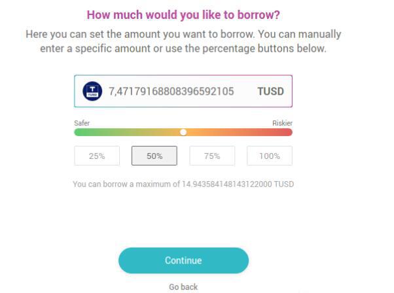Viewport: 394px width, 293px height.
Task: Click the maximum borrow amount text
Action: click(183, 184)
